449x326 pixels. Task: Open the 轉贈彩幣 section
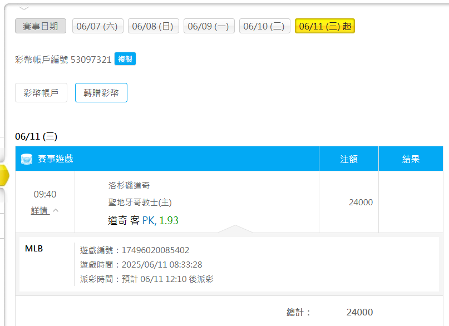(101, 93)
